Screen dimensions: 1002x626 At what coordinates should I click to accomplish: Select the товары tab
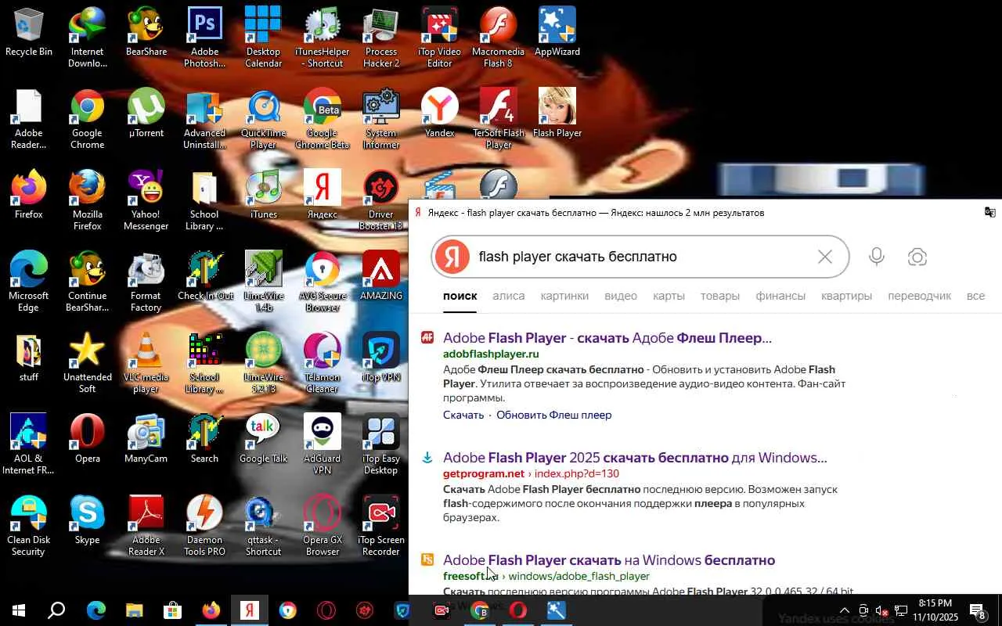[x=720, y=296]
